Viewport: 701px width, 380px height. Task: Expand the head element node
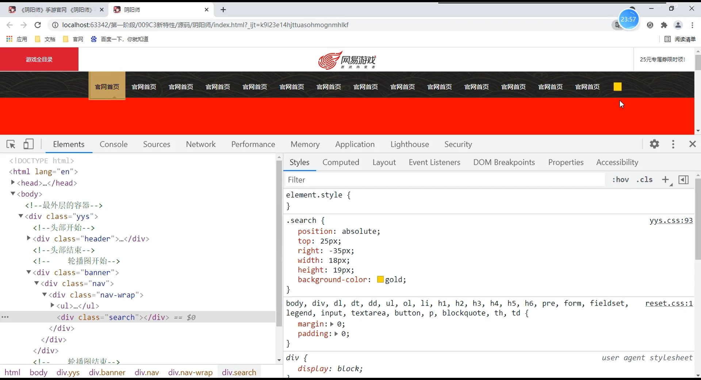[x=14, y=183]
